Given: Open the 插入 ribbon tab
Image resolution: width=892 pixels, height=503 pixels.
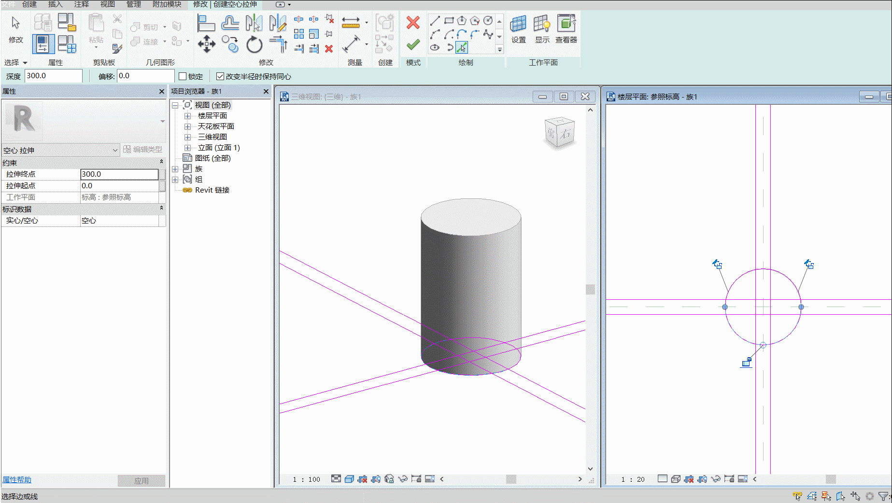Looking at the screenshot, I should (55, 4).
